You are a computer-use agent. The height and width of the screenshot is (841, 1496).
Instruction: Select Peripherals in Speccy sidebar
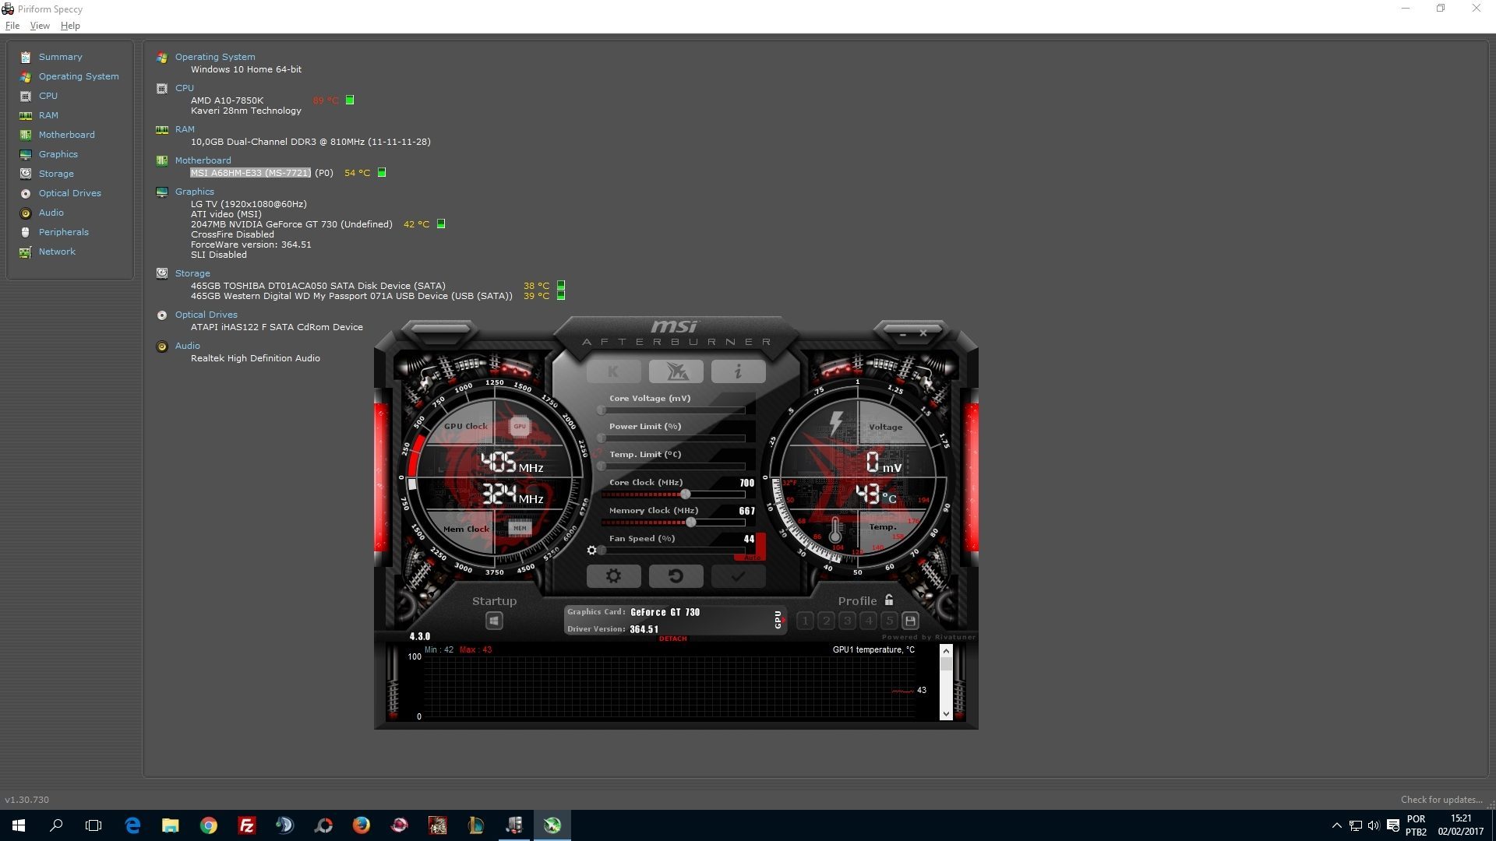(x=64, y=232)
